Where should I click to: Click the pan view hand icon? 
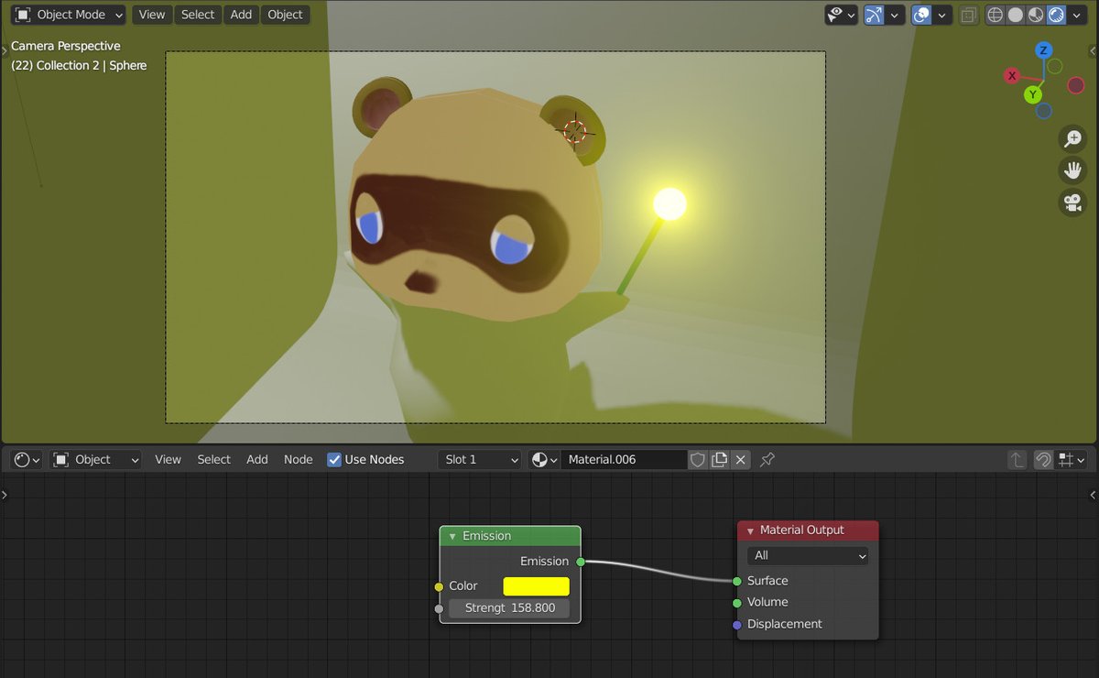point(1072,170)
